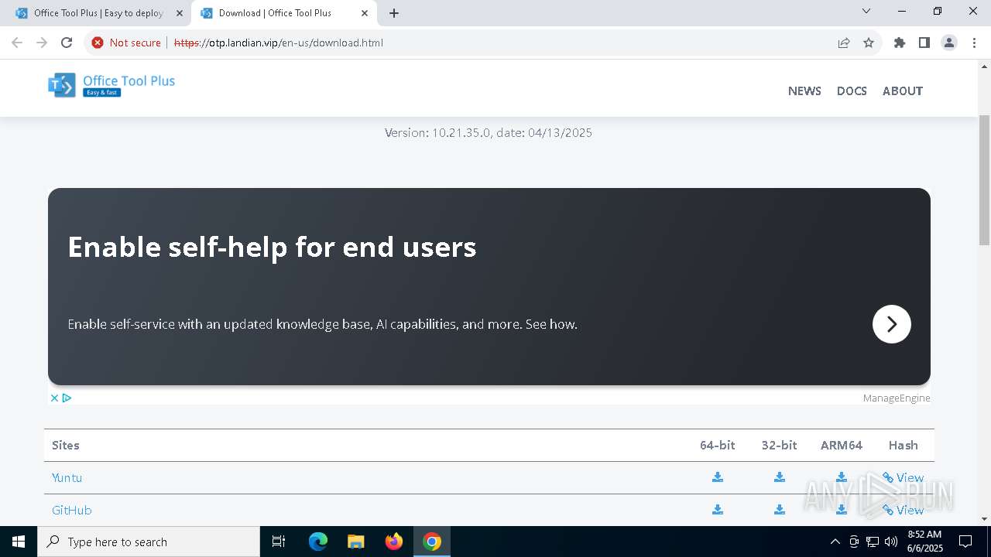Download Yuntu 32-bit package
Image resolution: width=991 pixels, height=557 pixels.
point(780,477)
